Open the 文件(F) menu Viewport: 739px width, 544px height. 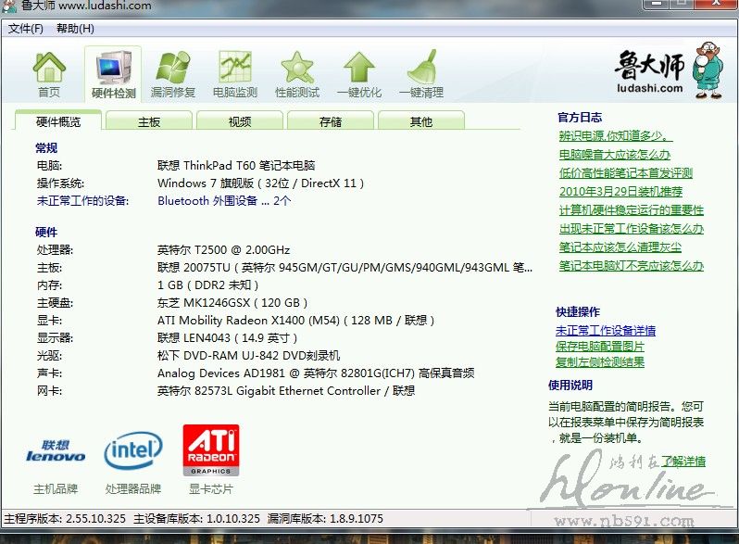coord(26,29)
